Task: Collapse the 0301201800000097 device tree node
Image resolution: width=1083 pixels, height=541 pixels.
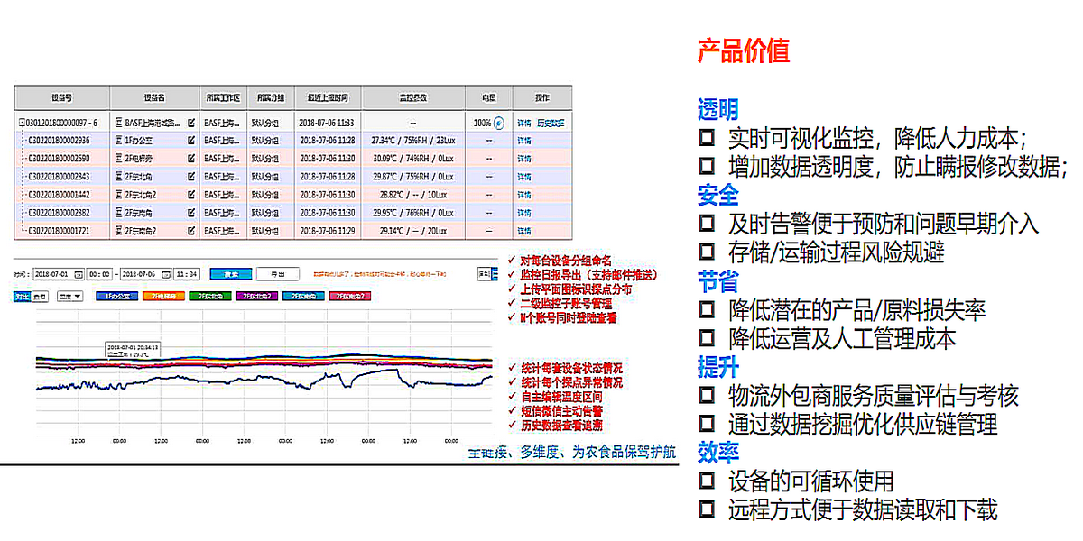Action: [x=21, y=123]
